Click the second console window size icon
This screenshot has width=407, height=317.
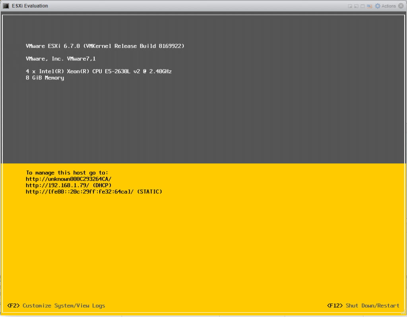356,6
